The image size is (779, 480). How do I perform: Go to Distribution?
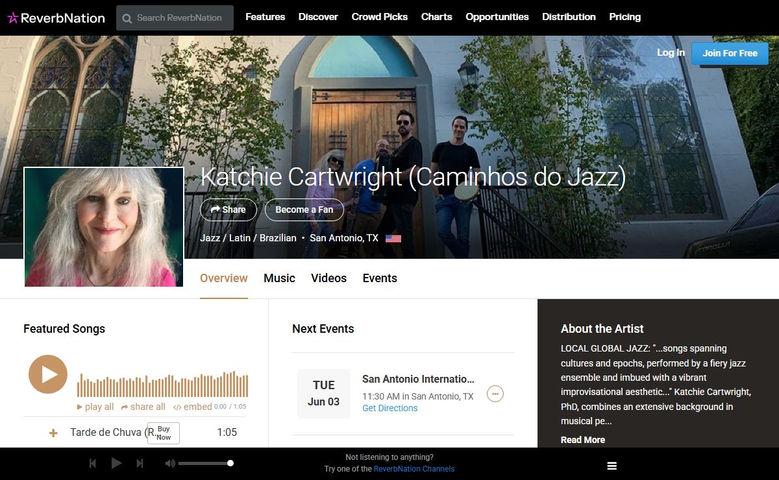[569, 17]
